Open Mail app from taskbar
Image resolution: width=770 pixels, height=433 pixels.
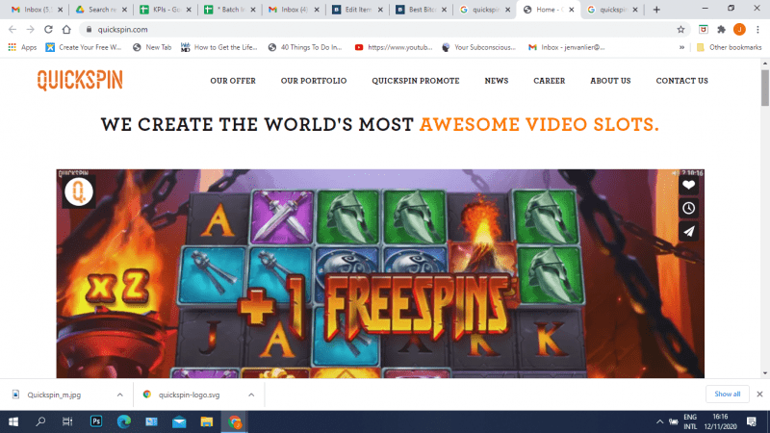[x=179, y=421]
